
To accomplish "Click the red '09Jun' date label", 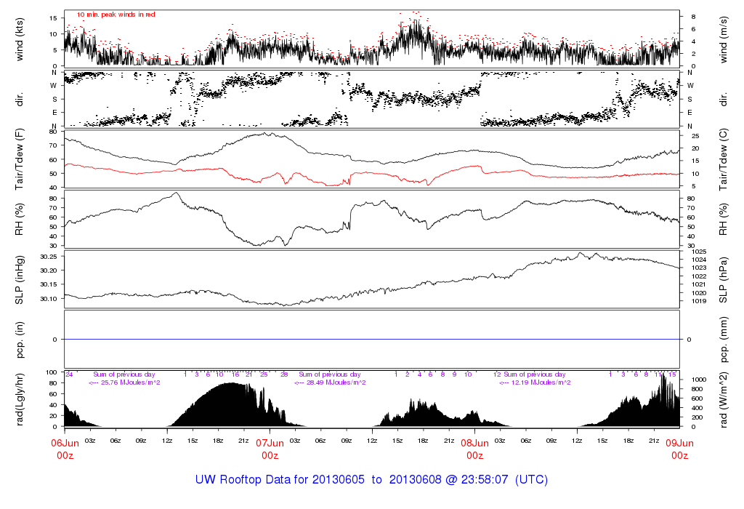I will (x=679, y=443).
